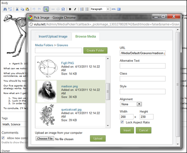
Task: Click 'Size: 30 KB' text in madison row
Action: [69, 97]
